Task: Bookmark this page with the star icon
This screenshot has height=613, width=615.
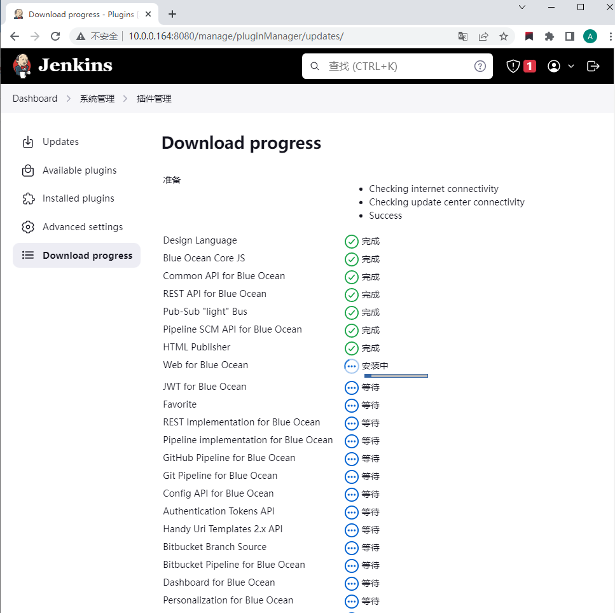Action: [504, 36]
